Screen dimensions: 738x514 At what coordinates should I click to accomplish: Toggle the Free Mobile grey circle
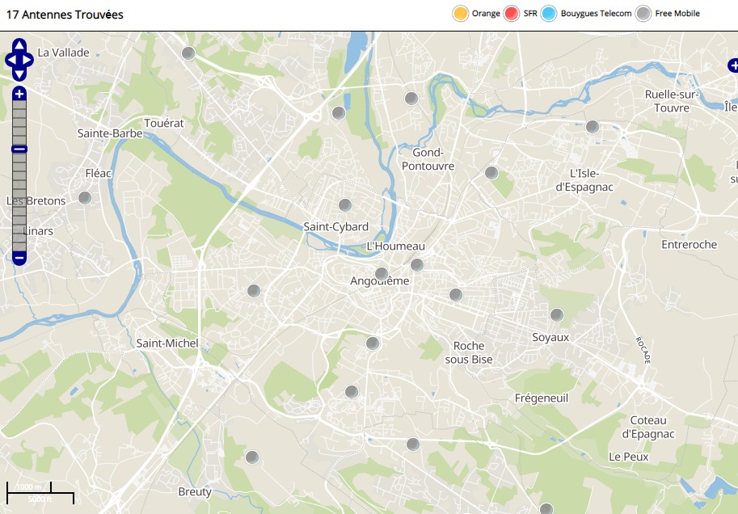tap(643, 14)
